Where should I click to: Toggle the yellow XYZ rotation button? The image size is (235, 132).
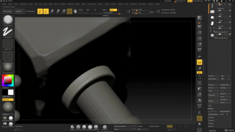click(199, 73)
